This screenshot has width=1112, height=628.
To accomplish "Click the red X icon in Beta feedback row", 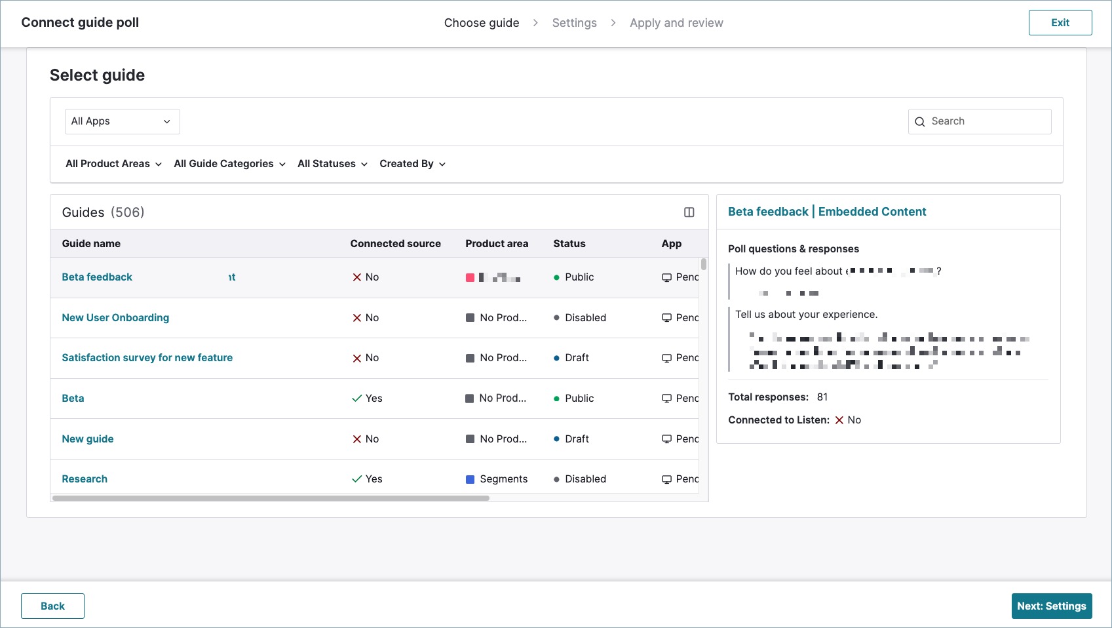I will tap(357, 277).
